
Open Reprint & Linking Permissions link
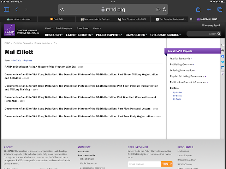[188, 76]
